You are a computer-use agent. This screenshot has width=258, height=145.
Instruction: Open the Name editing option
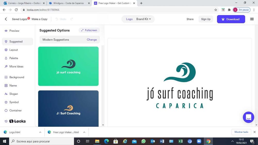tap(11, 86)
